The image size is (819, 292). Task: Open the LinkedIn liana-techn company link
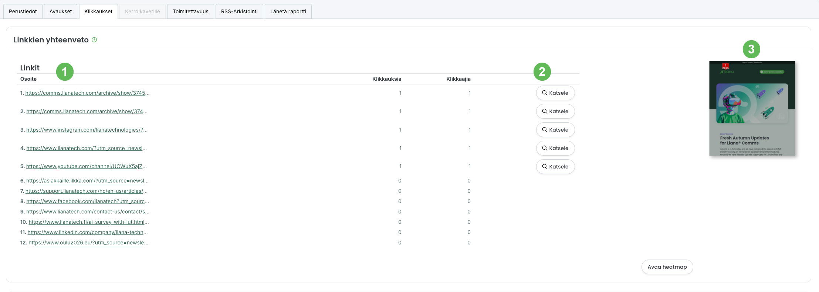(x=88, y=232)
